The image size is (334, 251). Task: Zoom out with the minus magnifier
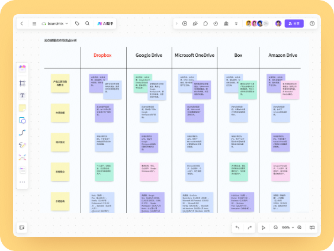point(275,227)
